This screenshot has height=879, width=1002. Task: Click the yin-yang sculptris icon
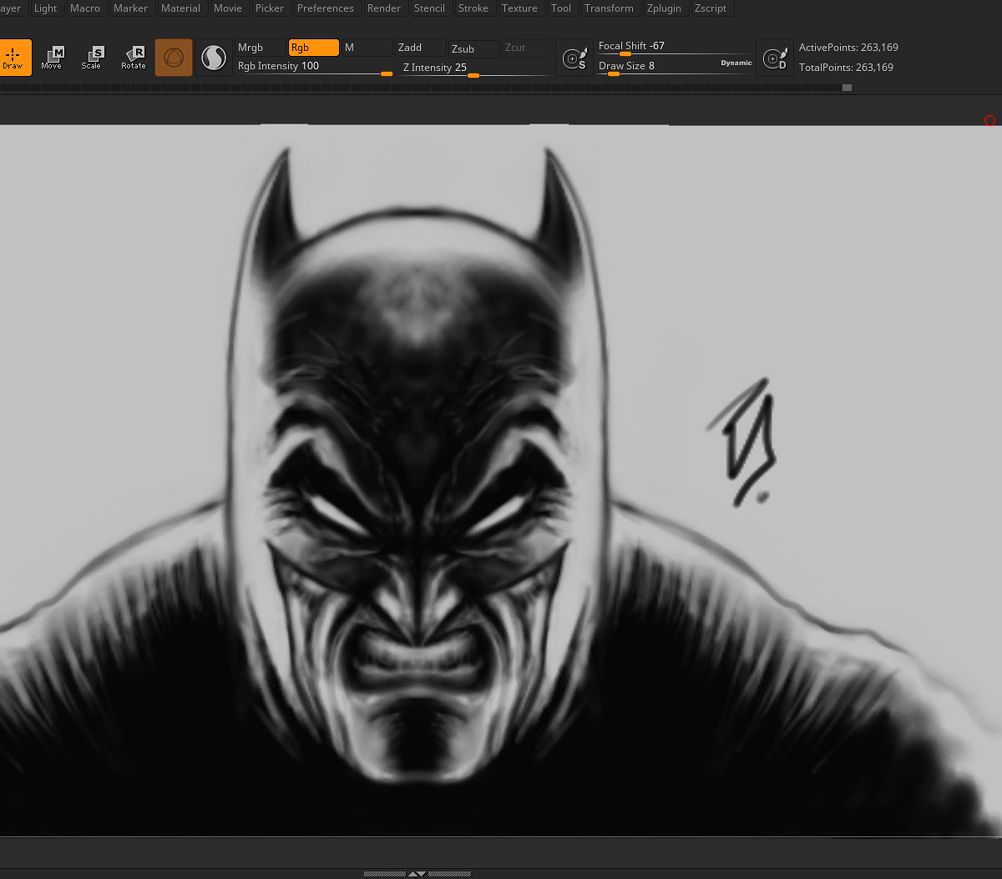(214, 58)
